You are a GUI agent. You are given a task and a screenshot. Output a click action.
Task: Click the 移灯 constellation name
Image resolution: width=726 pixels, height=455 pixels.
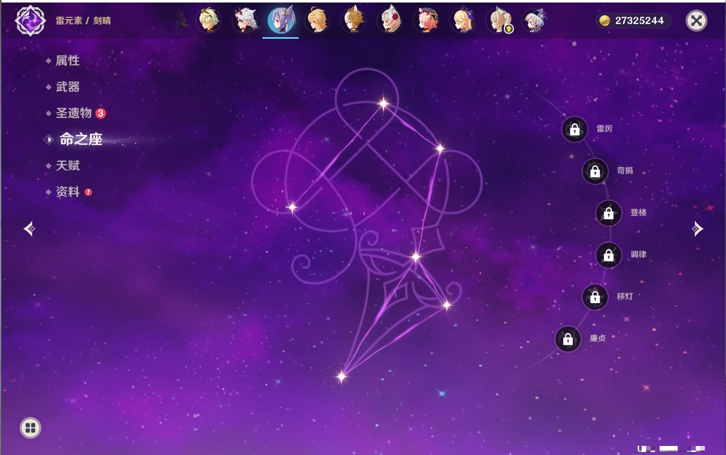(x=625, y=296)
